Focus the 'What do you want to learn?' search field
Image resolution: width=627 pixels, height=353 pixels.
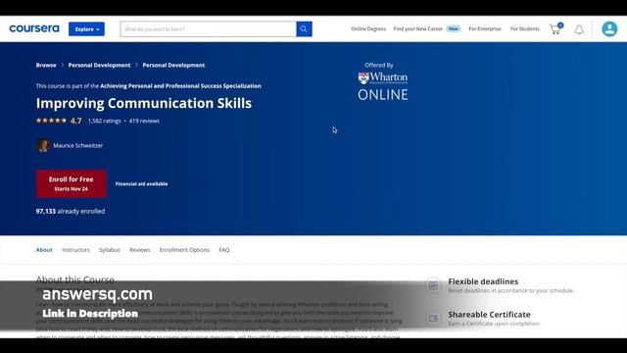pyautogui.click(x=208, y=28)
